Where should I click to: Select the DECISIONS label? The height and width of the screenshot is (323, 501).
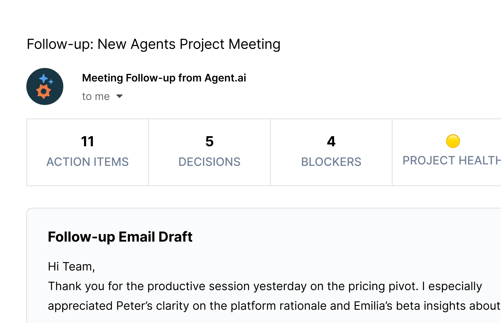point(210,162)
